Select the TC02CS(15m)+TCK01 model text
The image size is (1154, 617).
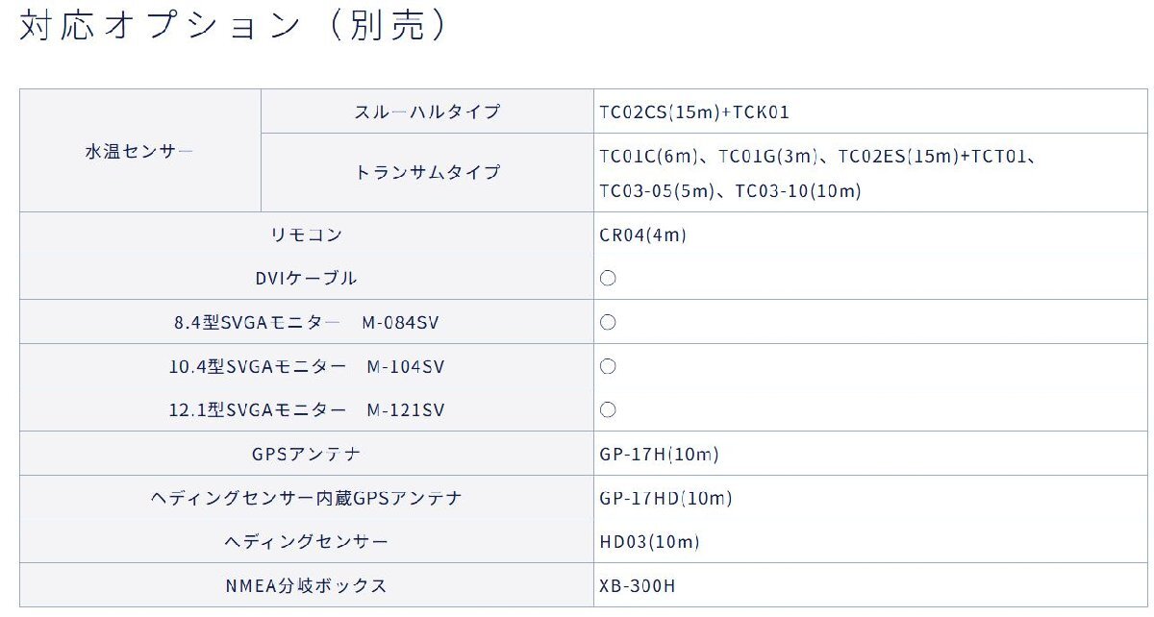tap(693, 112)
